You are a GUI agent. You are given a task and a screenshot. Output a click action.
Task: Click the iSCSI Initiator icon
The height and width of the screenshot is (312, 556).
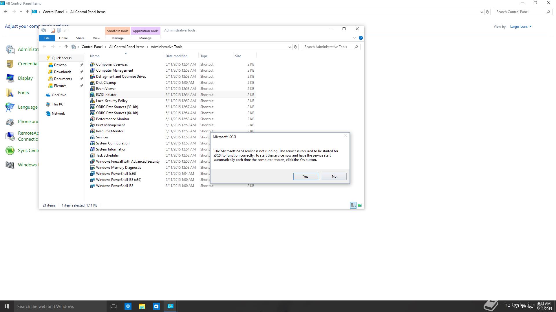click(x=92, y=95)
